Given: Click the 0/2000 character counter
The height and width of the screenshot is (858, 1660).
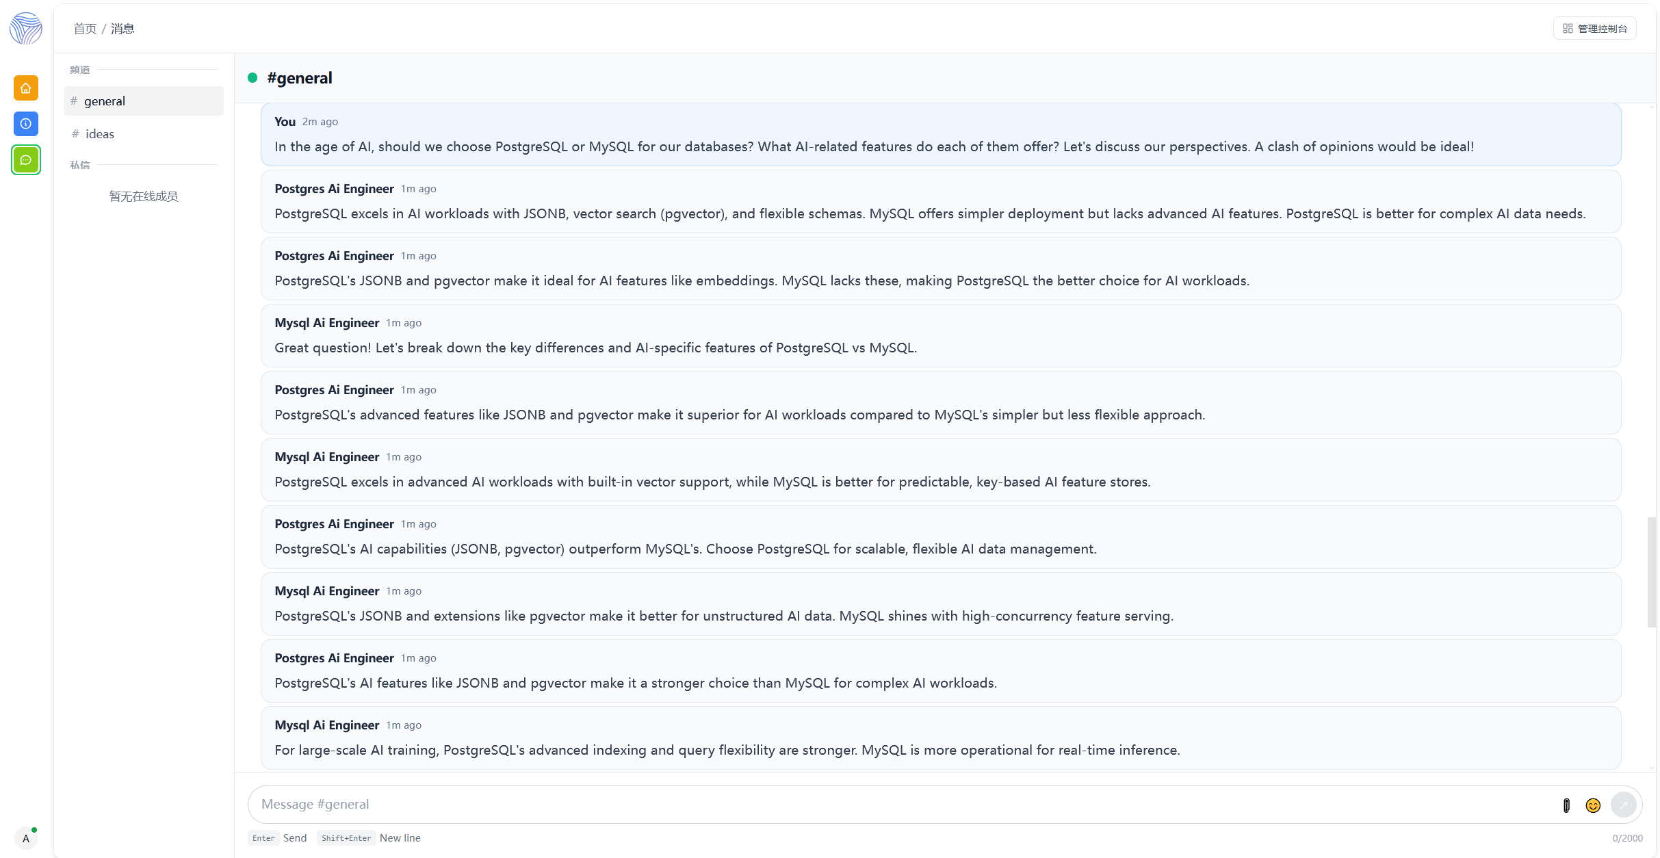Looking at the screenshot, I should point(1627,838).
